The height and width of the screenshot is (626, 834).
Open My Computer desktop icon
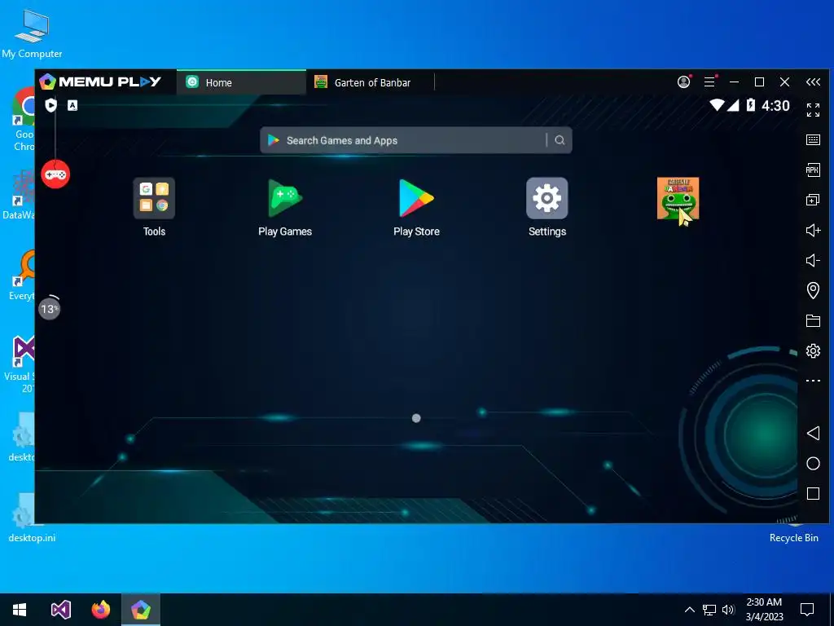tap(32, 33)
